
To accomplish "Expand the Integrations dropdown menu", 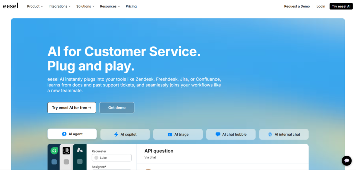I will point(59,6).
